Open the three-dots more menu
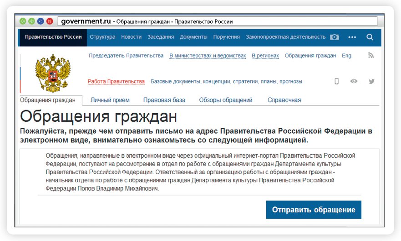401x241 pixels. [352, 37]
